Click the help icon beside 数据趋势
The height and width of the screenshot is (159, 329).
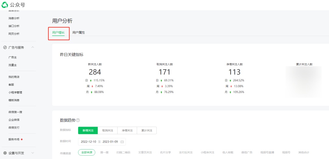pos(78,120)
